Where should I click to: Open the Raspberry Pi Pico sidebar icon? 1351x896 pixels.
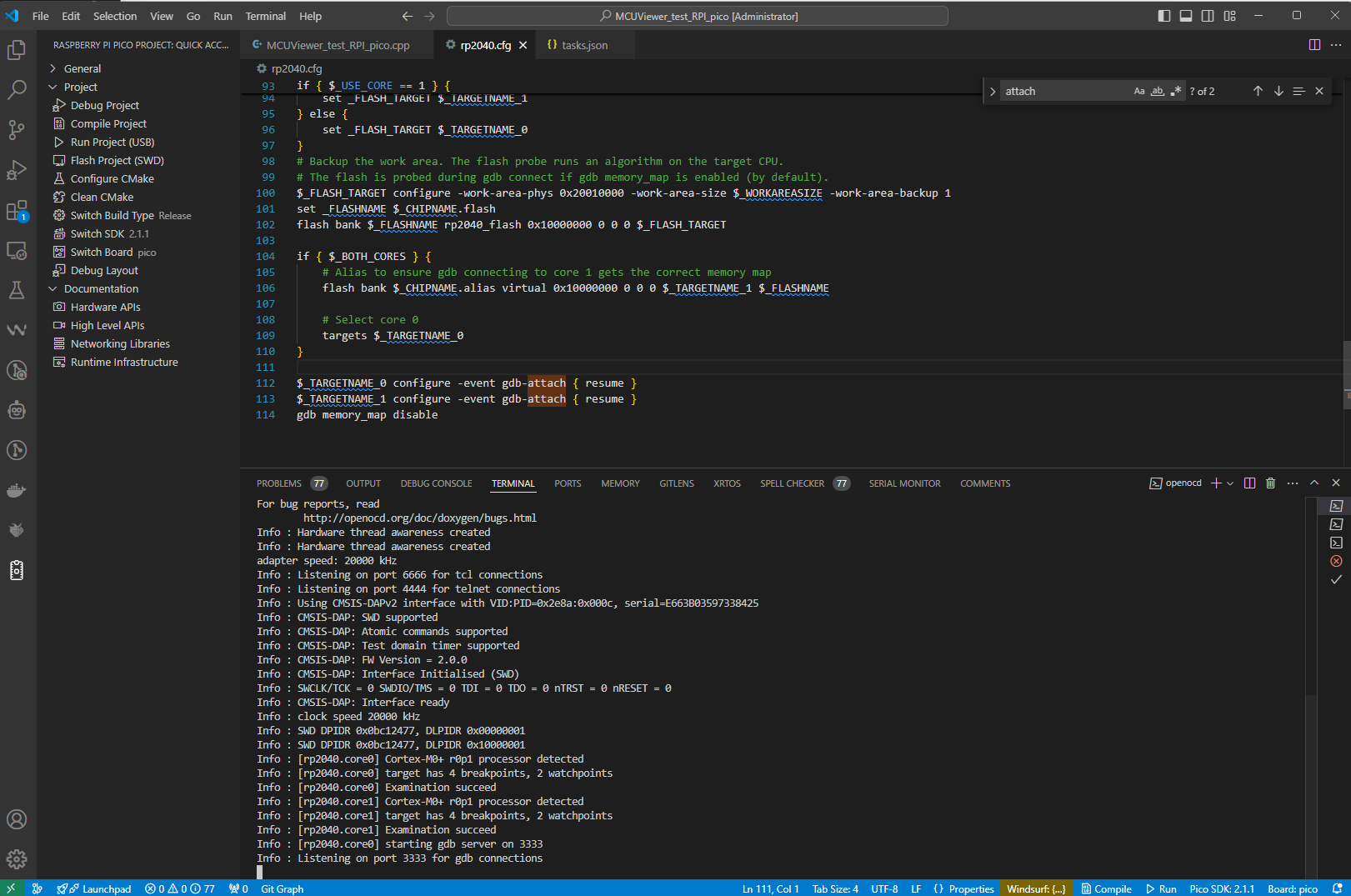17,570
